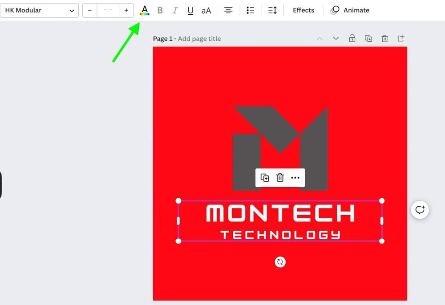Click the font size input field
The width and height of the screenshot is (445, 305).
click(108, 11)
